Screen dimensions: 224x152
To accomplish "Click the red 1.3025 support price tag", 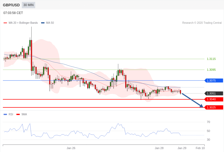I will coord(214,107).
